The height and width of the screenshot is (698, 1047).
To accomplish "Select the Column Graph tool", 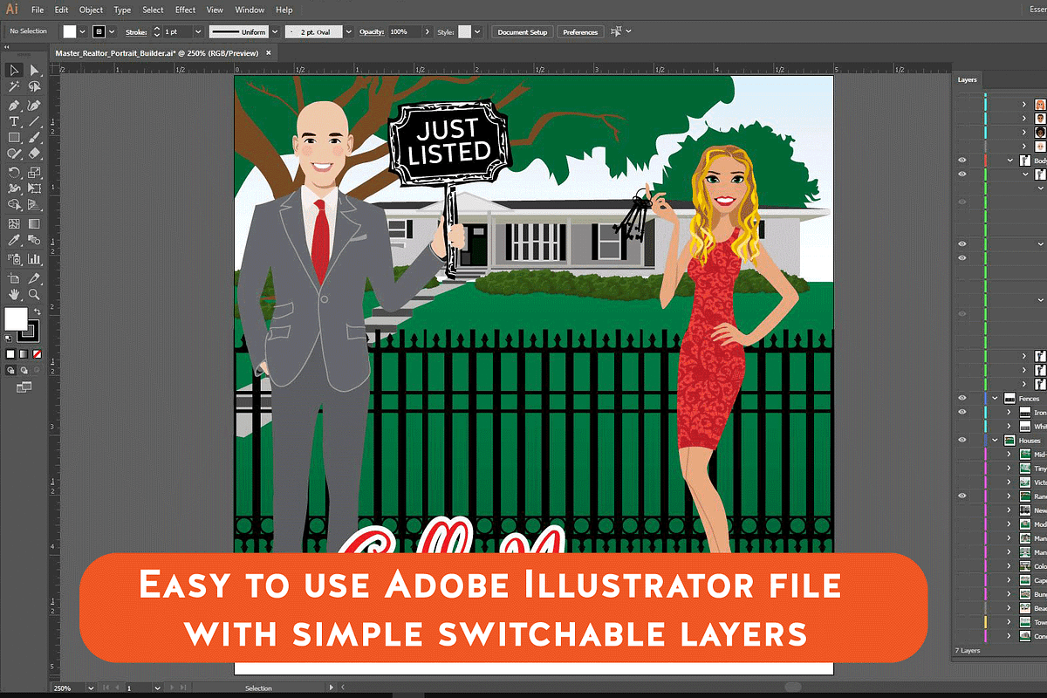I will point(35,259).
